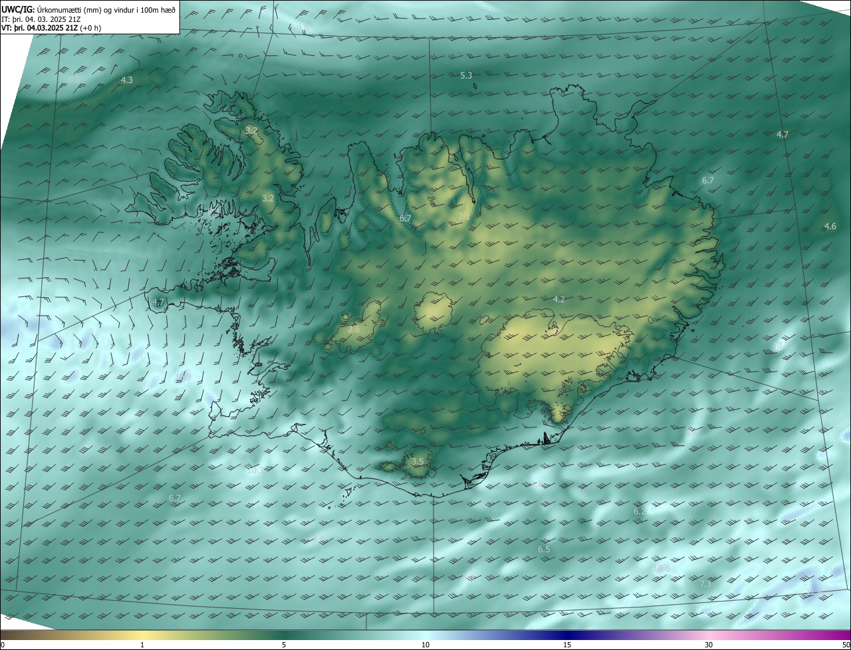Click the 6.2 value label on the map
The image size is (851, 650).
pos(640,512)
